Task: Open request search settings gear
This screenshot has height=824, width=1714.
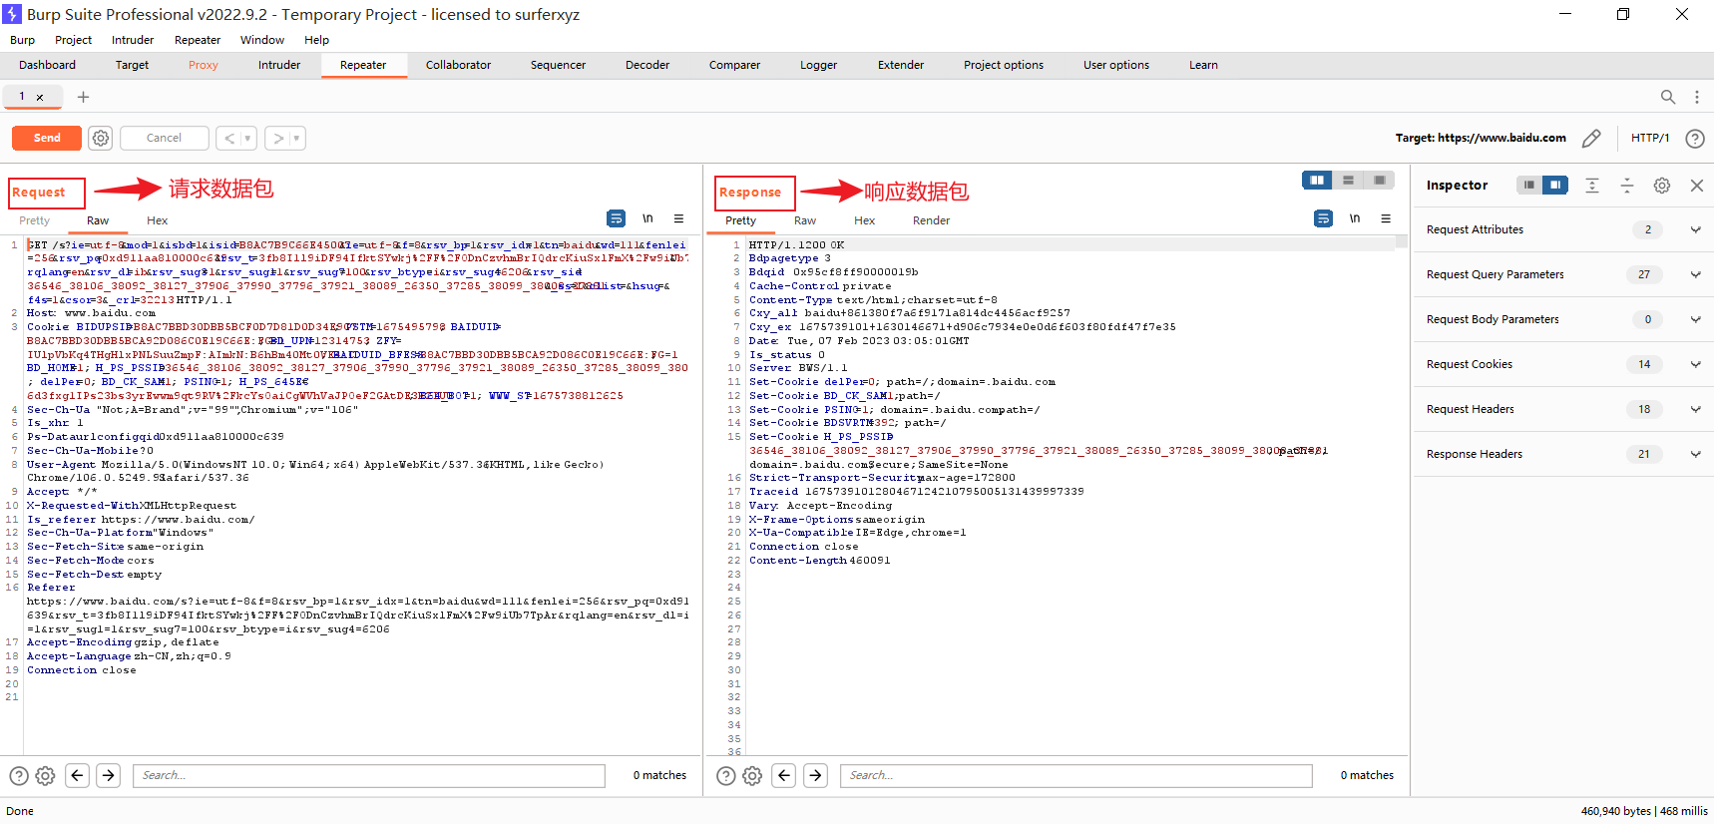Action: pyautogui.click(x=45, y=776)
